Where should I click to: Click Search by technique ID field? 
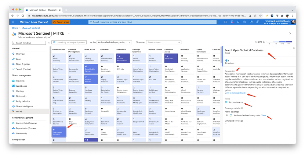click(69, 42)
